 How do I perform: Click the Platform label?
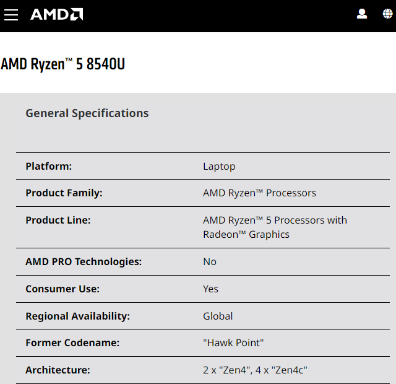click(x=49, y=167)
